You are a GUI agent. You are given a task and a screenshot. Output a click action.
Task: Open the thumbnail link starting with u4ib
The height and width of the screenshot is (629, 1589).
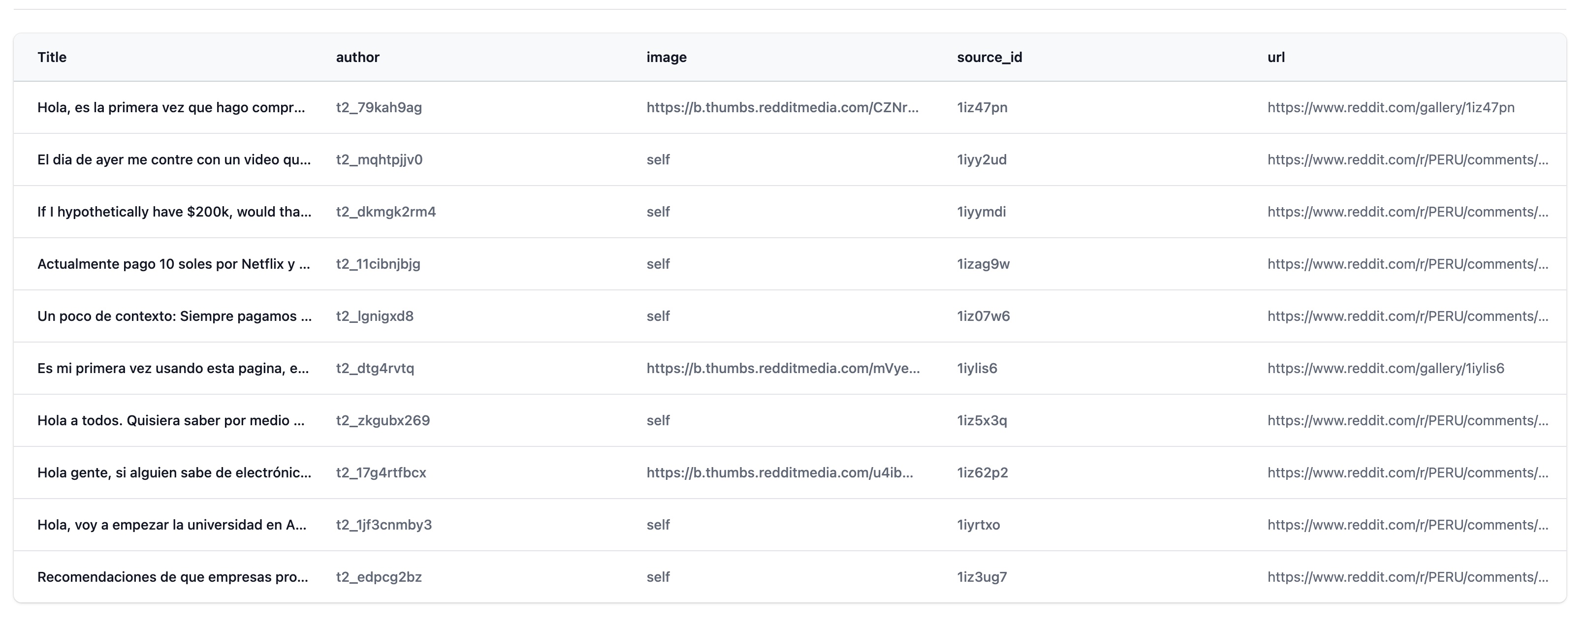pyautogui.click(x=779, y=472)
